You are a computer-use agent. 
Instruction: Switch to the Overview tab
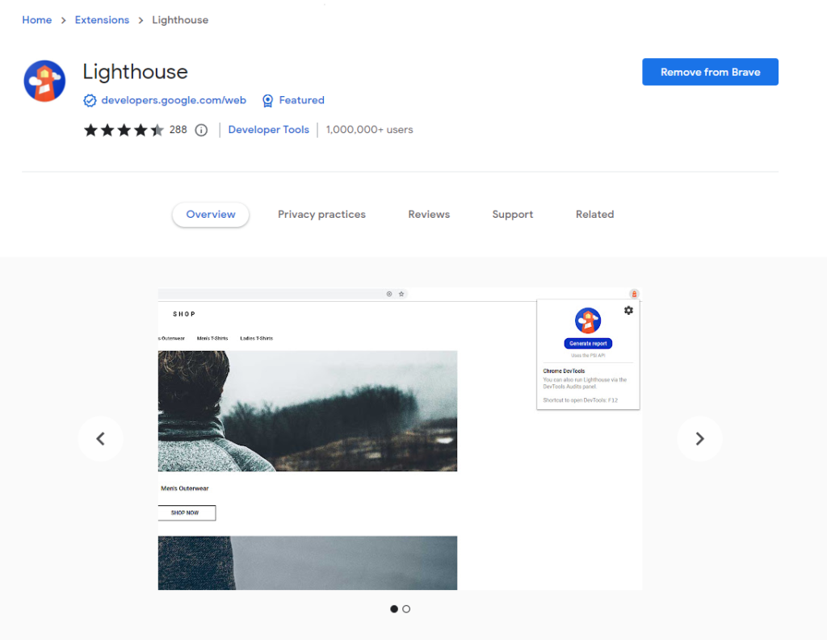tap(211, 215)
